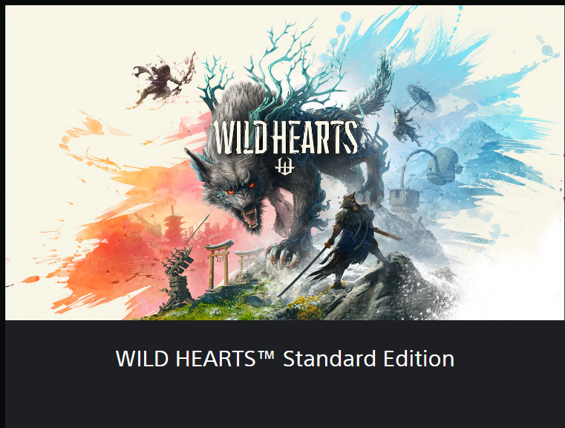Click the orange paint splash area

point(108,253)
